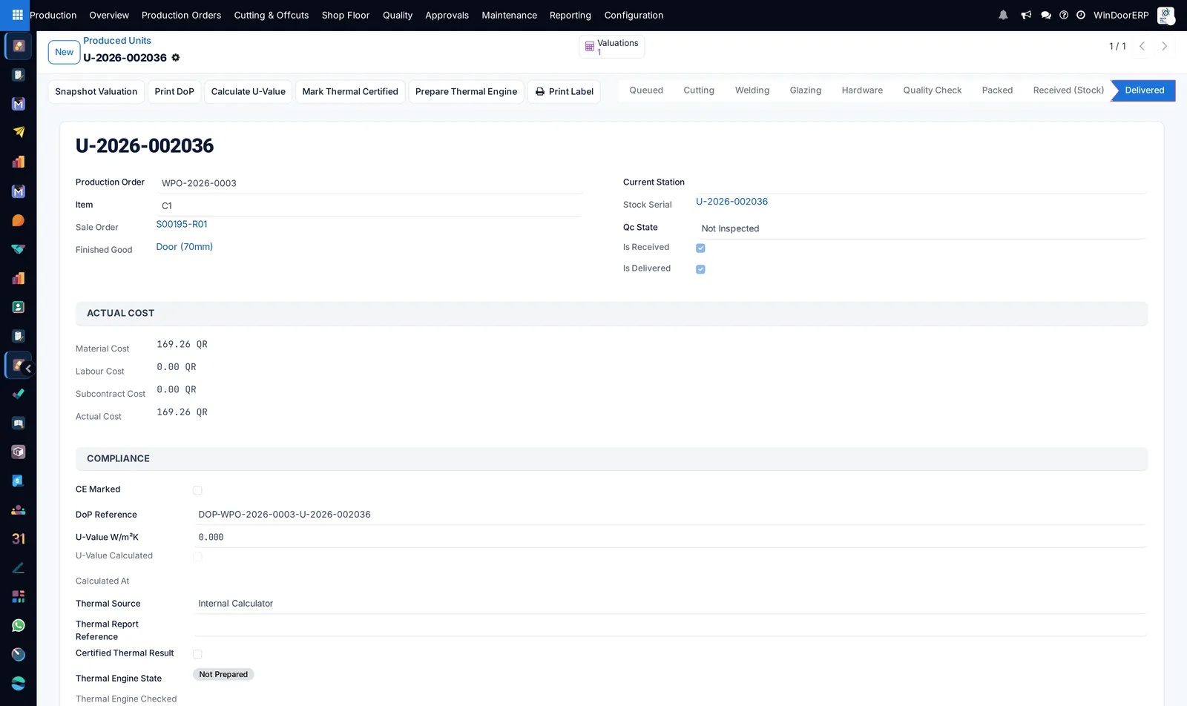Open the Cutting & Offcuts menu

[x=272, y=15]
